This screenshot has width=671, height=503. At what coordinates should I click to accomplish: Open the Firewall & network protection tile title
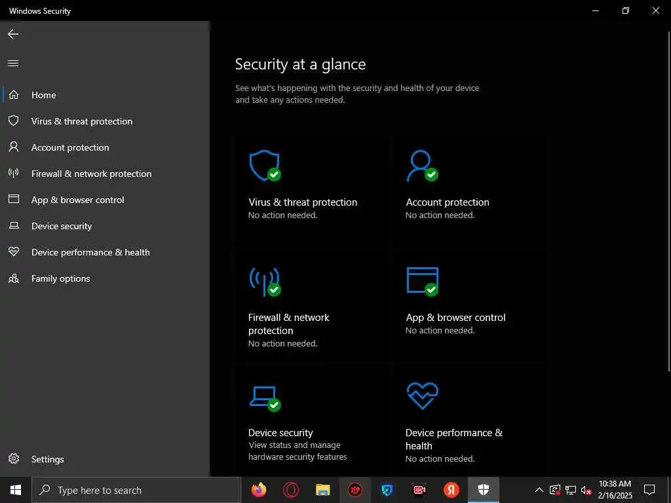[289, 324]
